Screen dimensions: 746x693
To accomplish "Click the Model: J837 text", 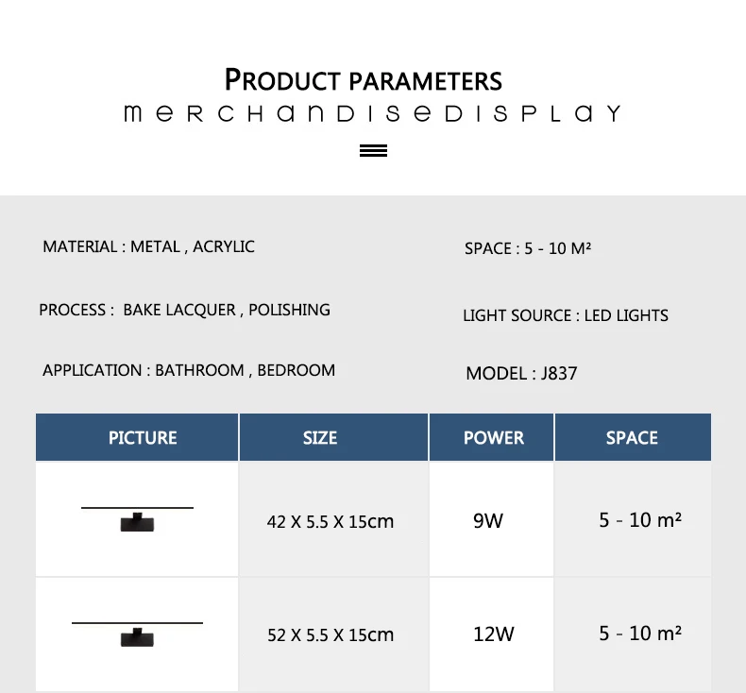I will [521, 373].
